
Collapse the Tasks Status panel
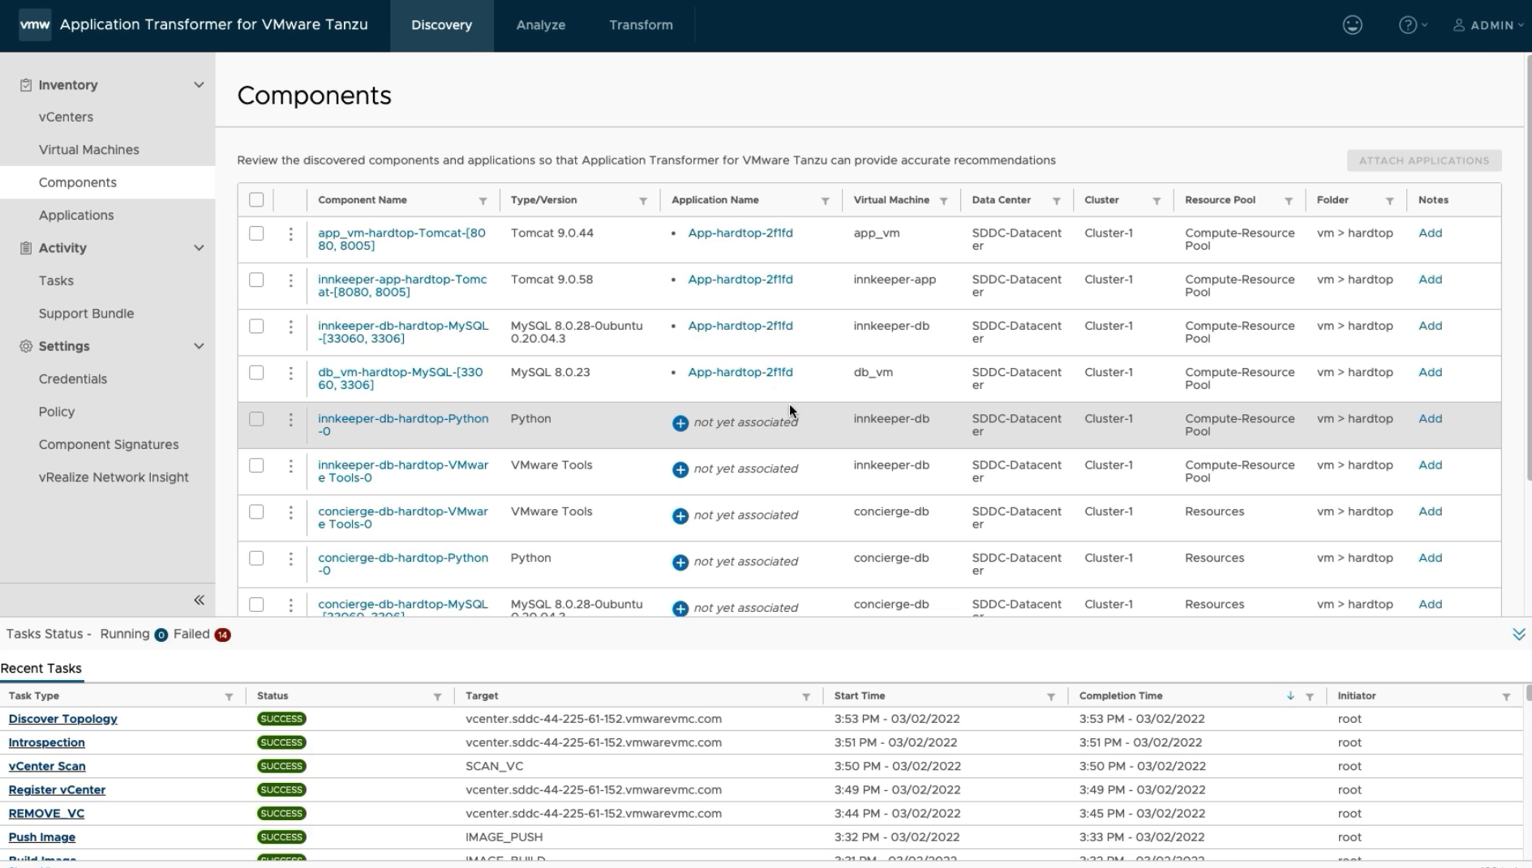(x=1518, y=635)
